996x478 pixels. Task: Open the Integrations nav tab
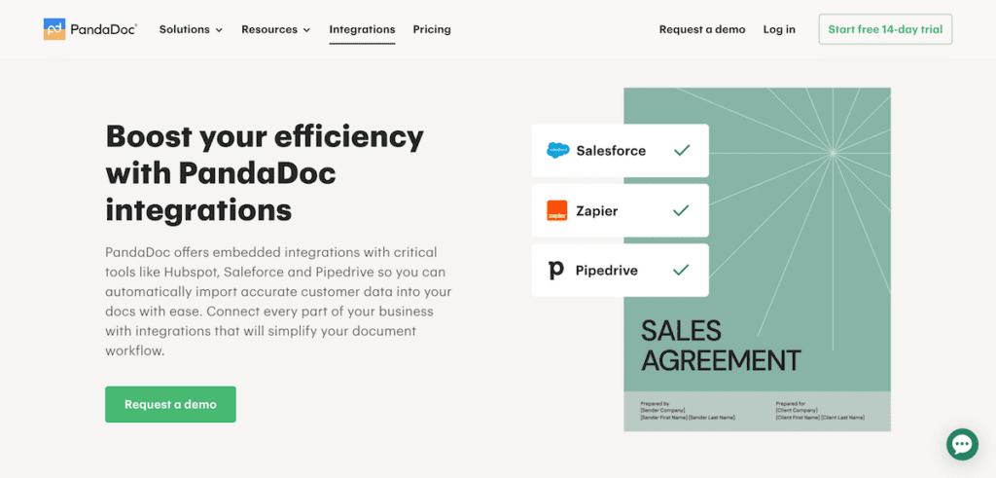(x=362, y=29)
